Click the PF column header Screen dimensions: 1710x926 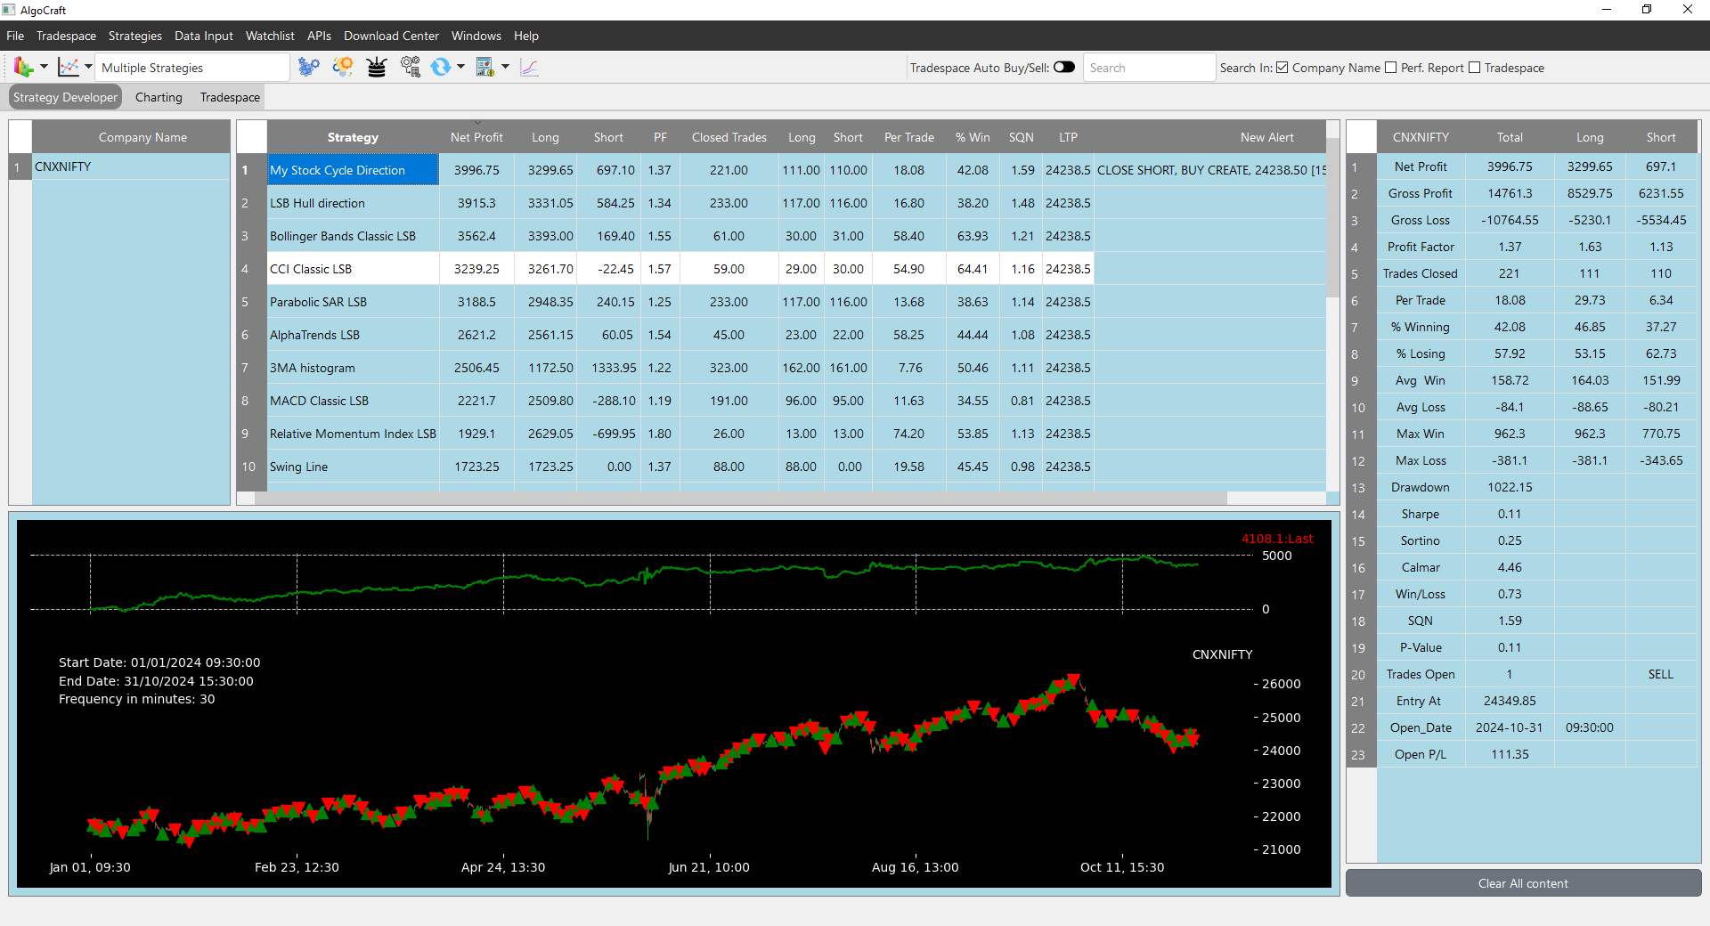660,137
